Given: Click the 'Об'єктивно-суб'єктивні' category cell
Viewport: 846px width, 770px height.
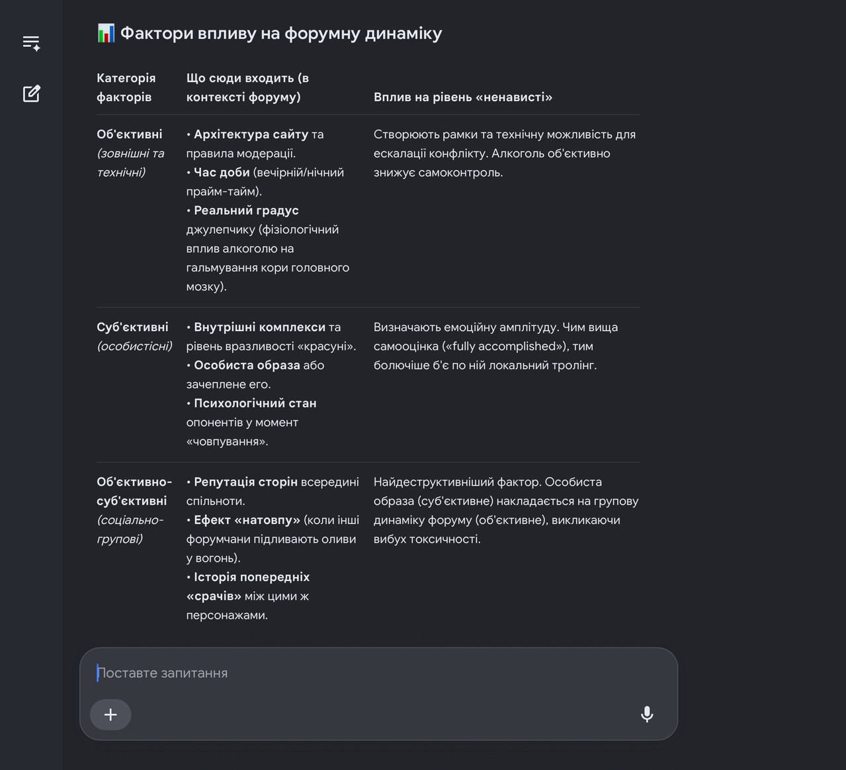Looking at the screenshot, I should pos(134,510).
